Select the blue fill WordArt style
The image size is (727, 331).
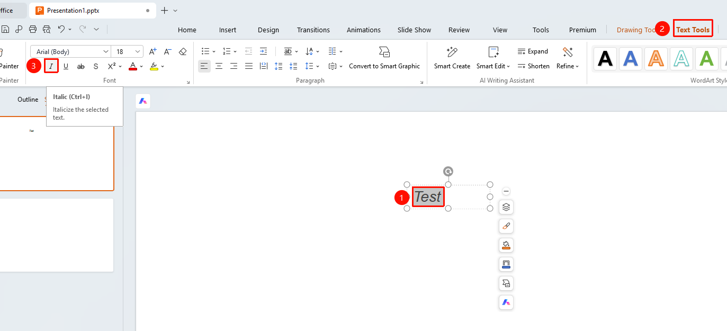[630, 58]
